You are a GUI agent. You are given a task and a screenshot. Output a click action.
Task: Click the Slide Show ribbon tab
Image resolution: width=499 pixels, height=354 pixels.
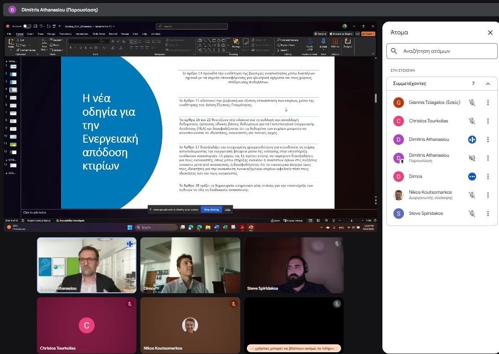coord(101,34)
